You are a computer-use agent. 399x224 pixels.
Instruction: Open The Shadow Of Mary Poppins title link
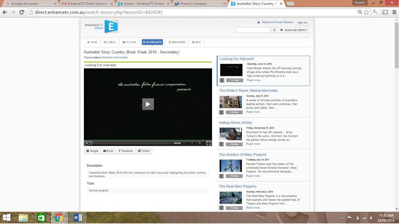tap(243, 155)
